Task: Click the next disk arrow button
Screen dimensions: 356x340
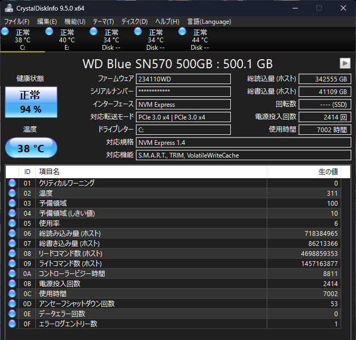Action: (345, 63)
